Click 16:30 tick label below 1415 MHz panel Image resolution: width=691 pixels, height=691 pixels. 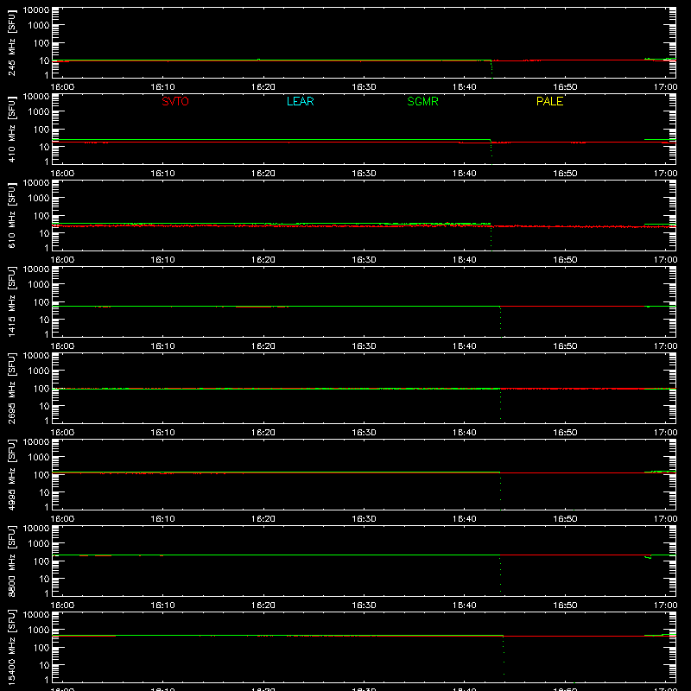pyautogui.click(x=364, y=346)
